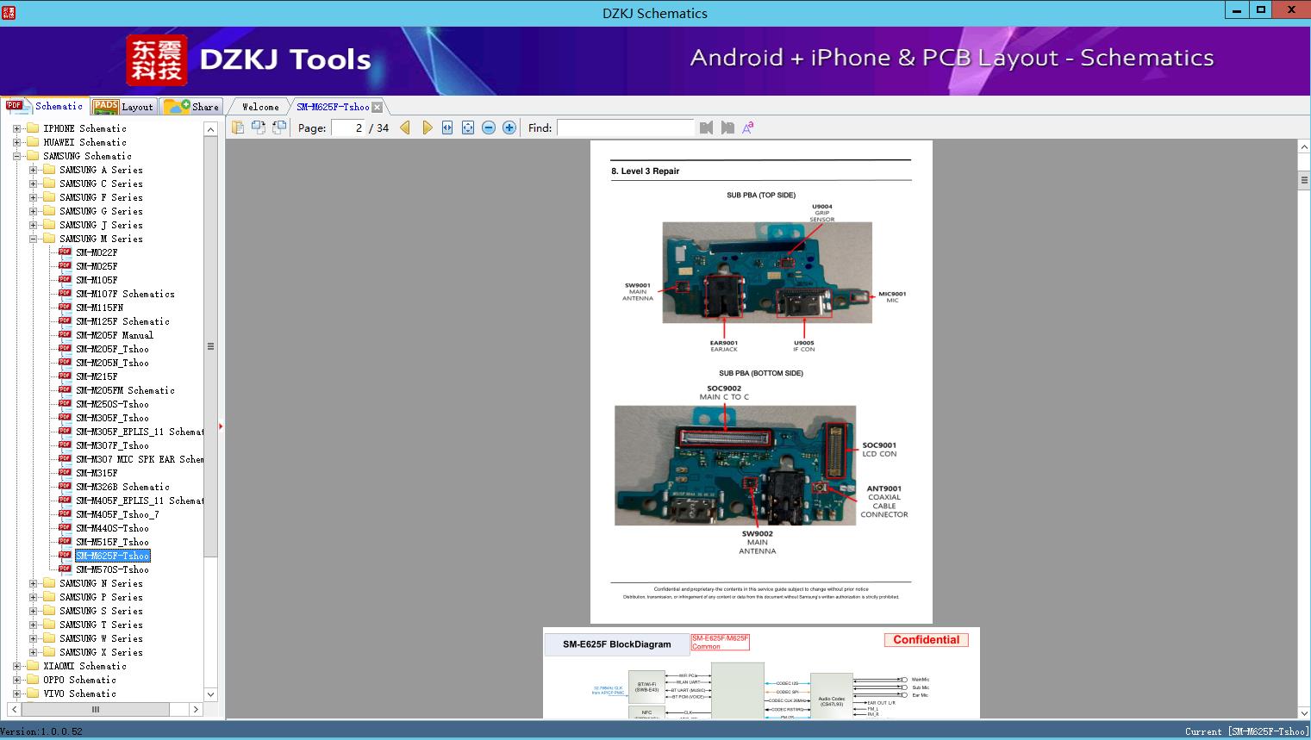Open SM-M515F_Tshoo file
1311x740 pixels.
point(112,542)
